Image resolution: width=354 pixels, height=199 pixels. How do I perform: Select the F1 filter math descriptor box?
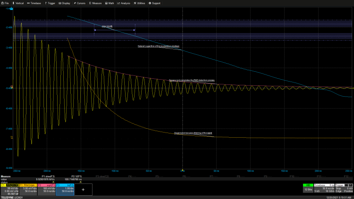tap(28, 189)
